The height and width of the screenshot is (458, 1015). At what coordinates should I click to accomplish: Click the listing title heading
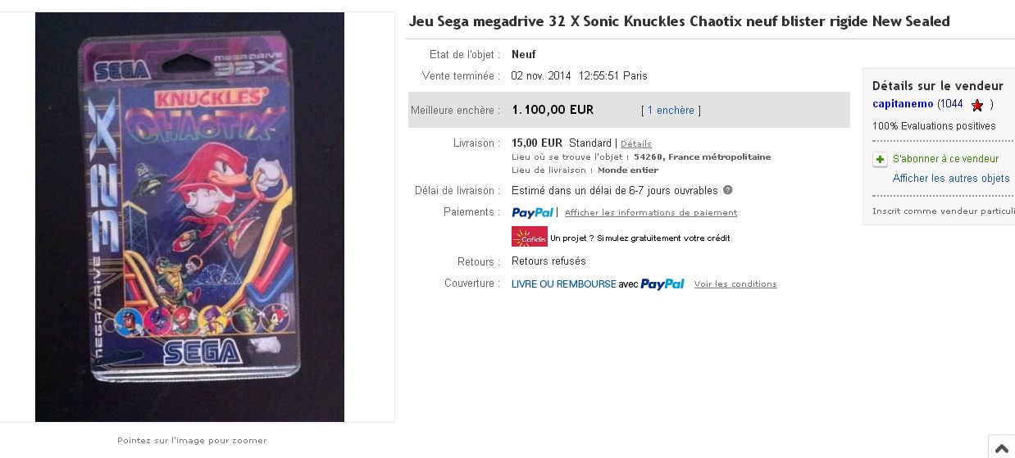click(679, 21)
